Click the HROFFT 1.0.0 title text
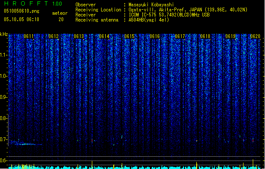Image resolution: width=265 pixels, height=169 pixels. pyautogui.click(x=33, y=3)
